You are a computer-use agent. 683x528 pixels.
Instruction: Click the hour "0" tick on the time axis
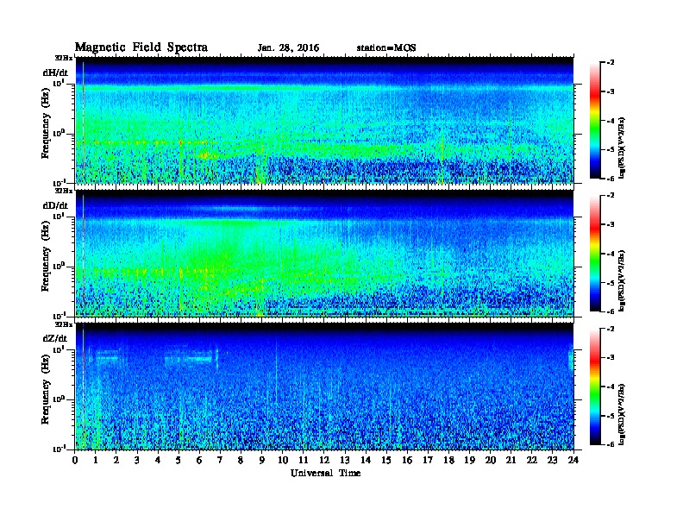pos(75,460)
